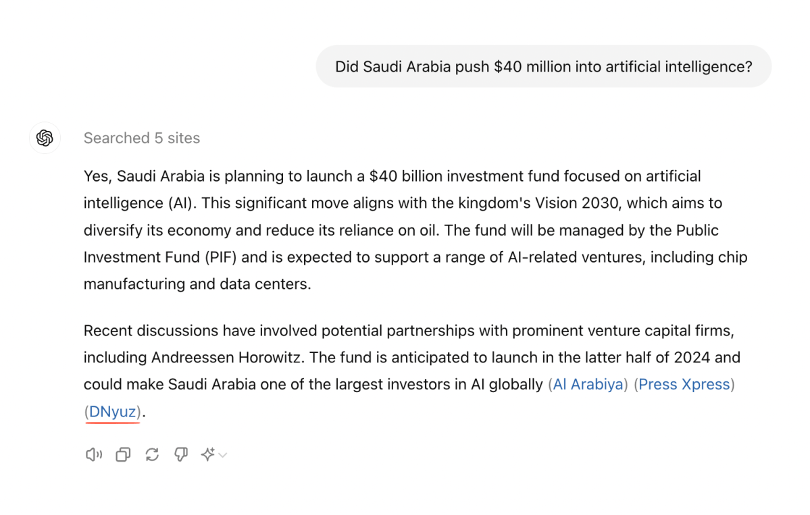Viewport: 810px width, 515px height.
Task: Click the user's question message bubble
Action: click(x=543, y=67)
